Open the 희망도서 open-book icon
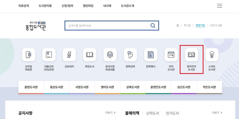Viewport: 239px width, 119px height. 90,55
